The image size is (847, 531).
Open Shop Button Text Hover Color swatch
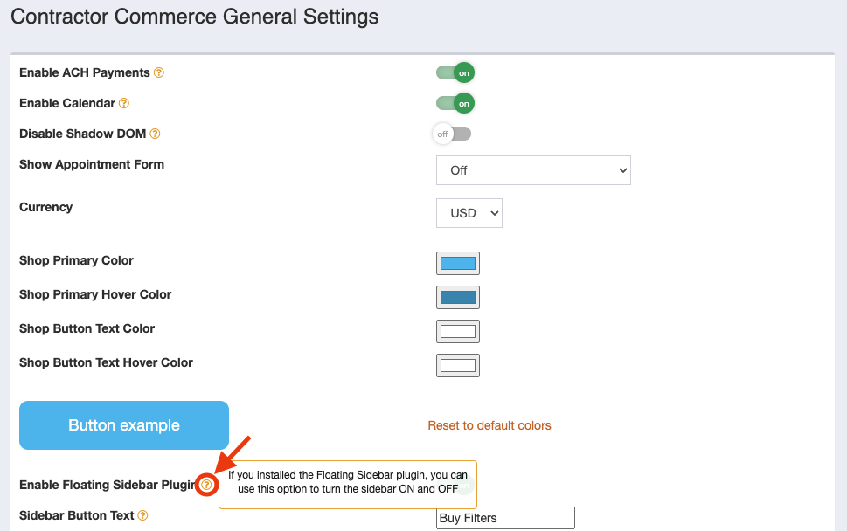coord(457,365)
